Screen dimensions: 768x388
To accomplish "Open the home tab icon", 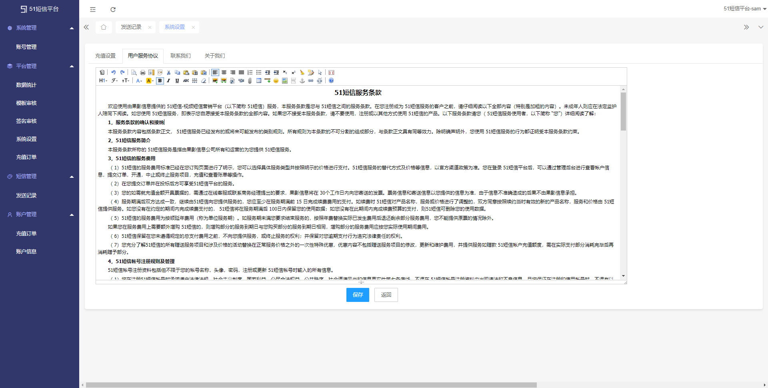I will coord(104,27).
